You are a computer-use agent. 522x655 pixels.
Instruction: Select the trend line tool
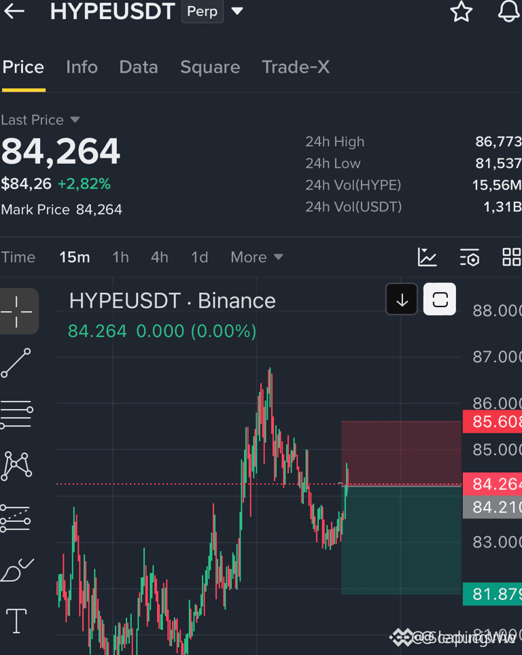[16, 363]
